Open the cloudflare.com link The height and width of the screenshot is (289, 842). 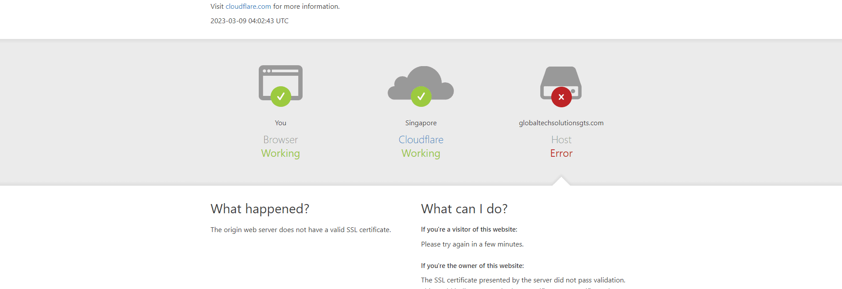coord(248,7)
